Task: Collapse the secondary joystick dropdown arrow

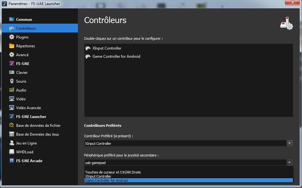Action: (289, 162)
